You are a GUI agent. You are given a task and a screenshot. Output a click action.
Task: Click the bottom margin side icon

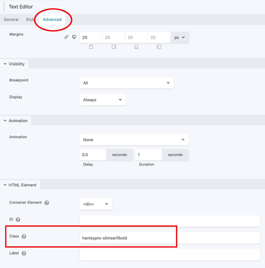coord(136,47)
